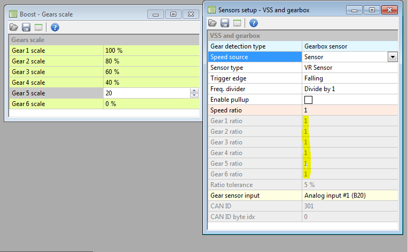Decrease Gear 5 scale with down arrow
The height and width of the screenshot is (252, 408).
pyautogui.click(x=193, y=95)
